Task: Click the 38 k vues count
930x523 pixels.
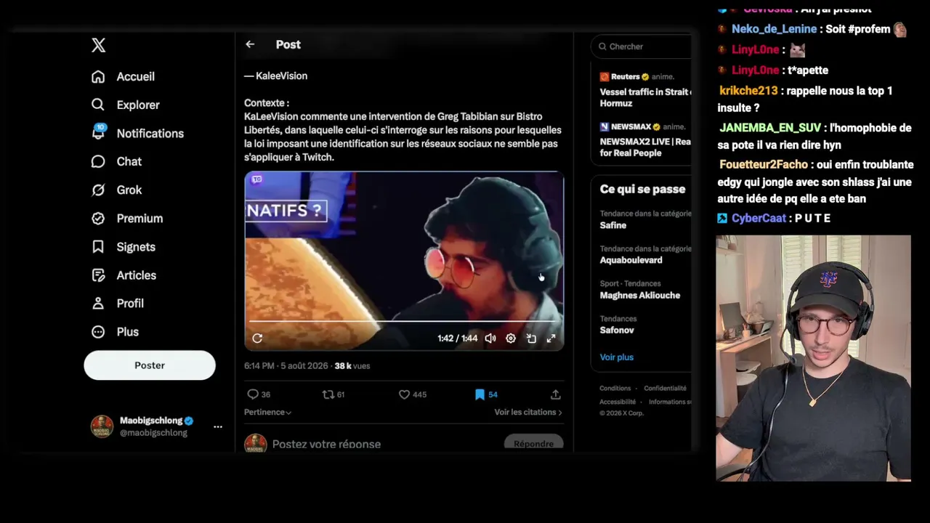Action: click(x=352, y=366)
